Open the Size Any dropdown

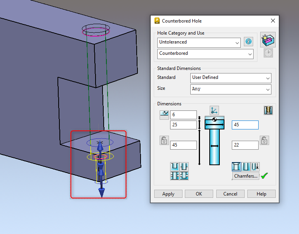click(x=231, y=89)
